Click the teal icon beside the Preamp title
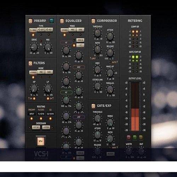This screenshot has width=177, height=177. coord(51,21)
